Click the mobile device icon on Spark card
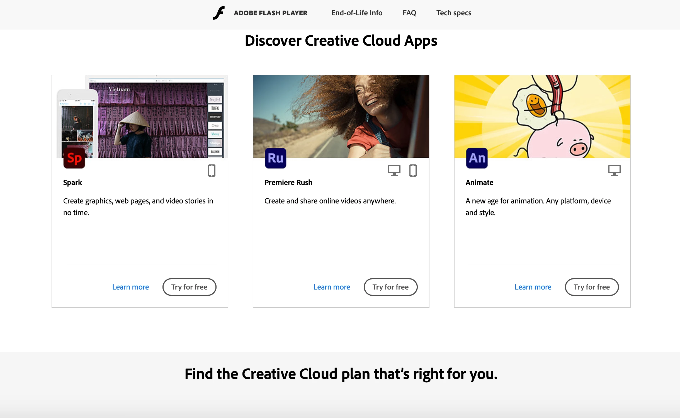The height and width of the screenshot is (418, 680). pyautogui.click(x=212, y=171)
